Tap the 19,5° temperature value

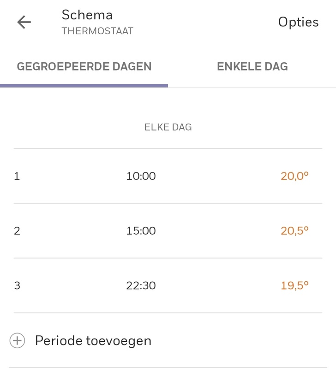[x=294, y=286]
